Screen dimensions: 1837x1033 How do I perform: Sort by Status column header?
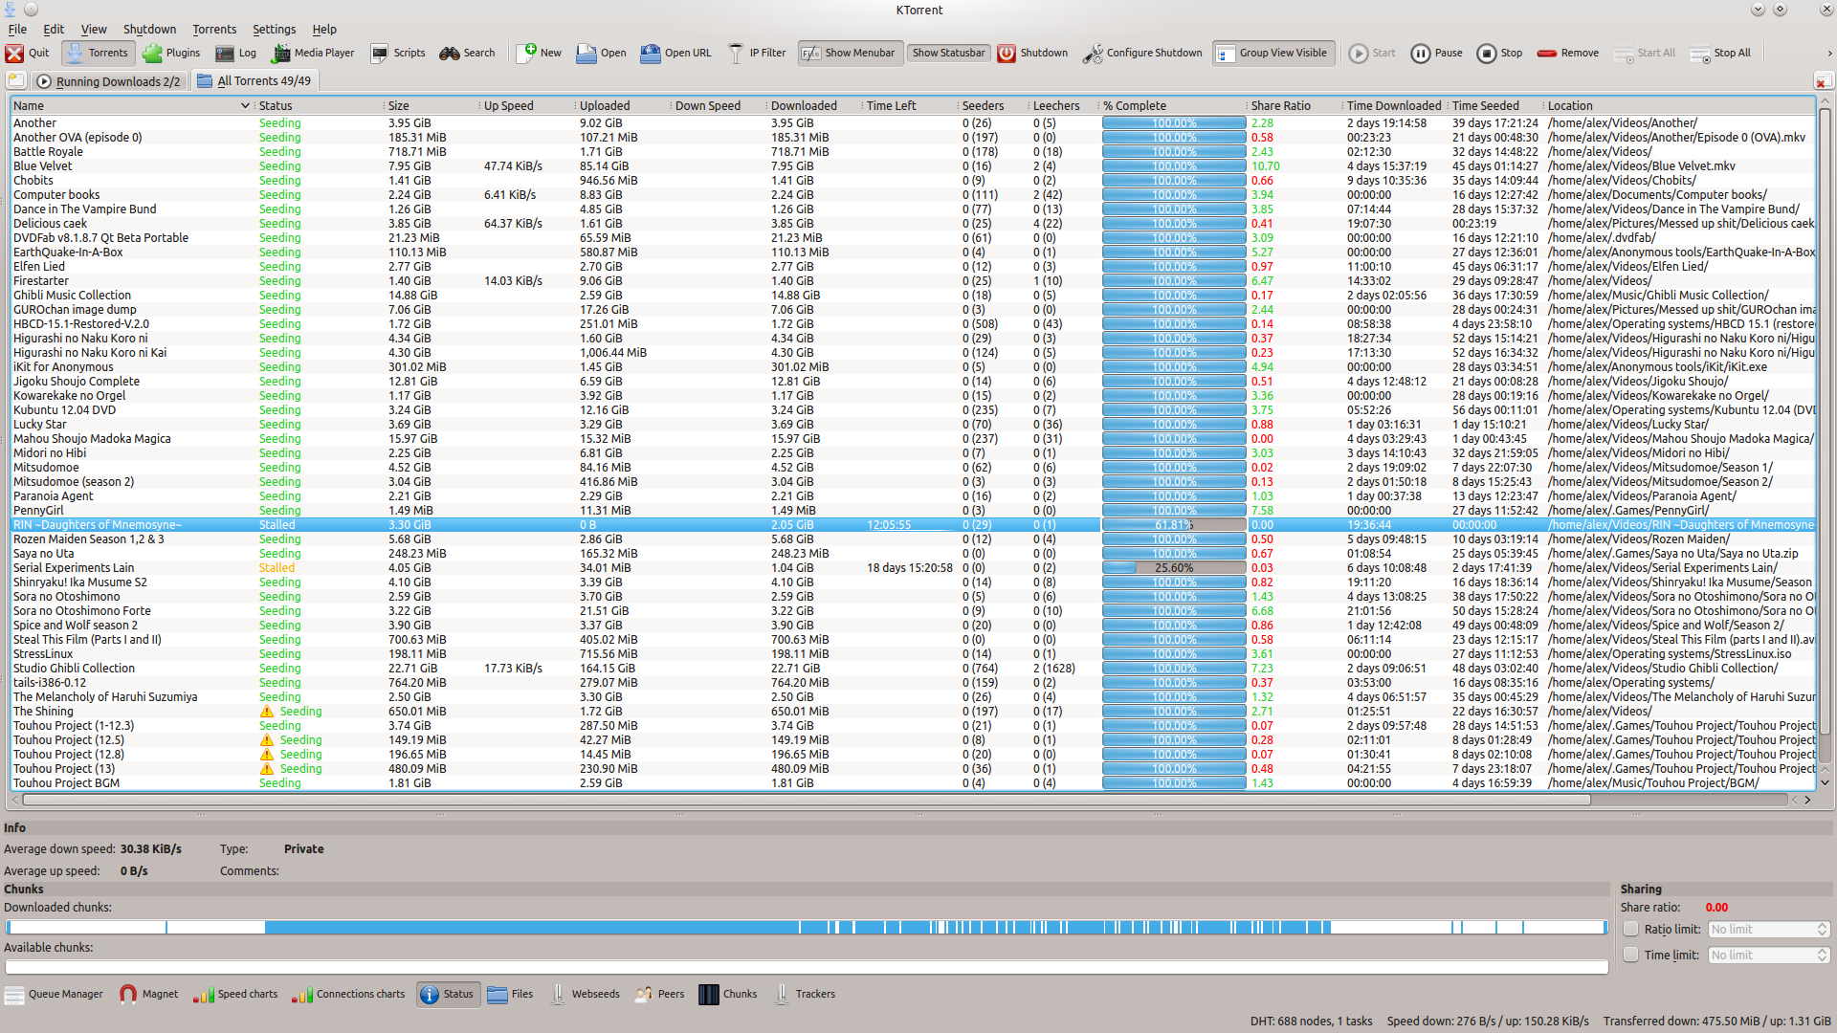point(320,106)
